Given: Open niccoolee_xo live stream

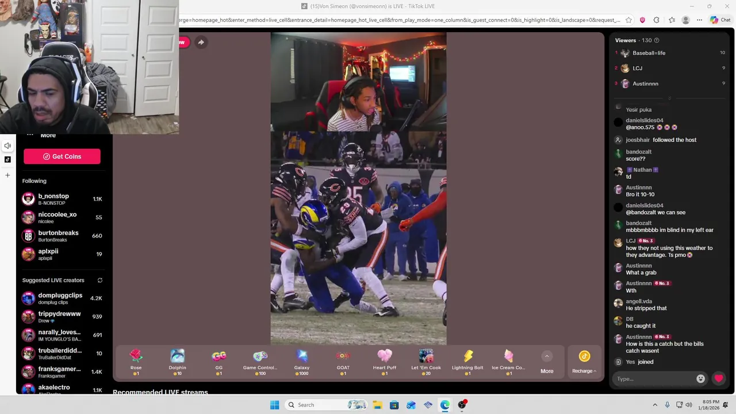Looking at the screenshot, I should (x=62, y=217).
